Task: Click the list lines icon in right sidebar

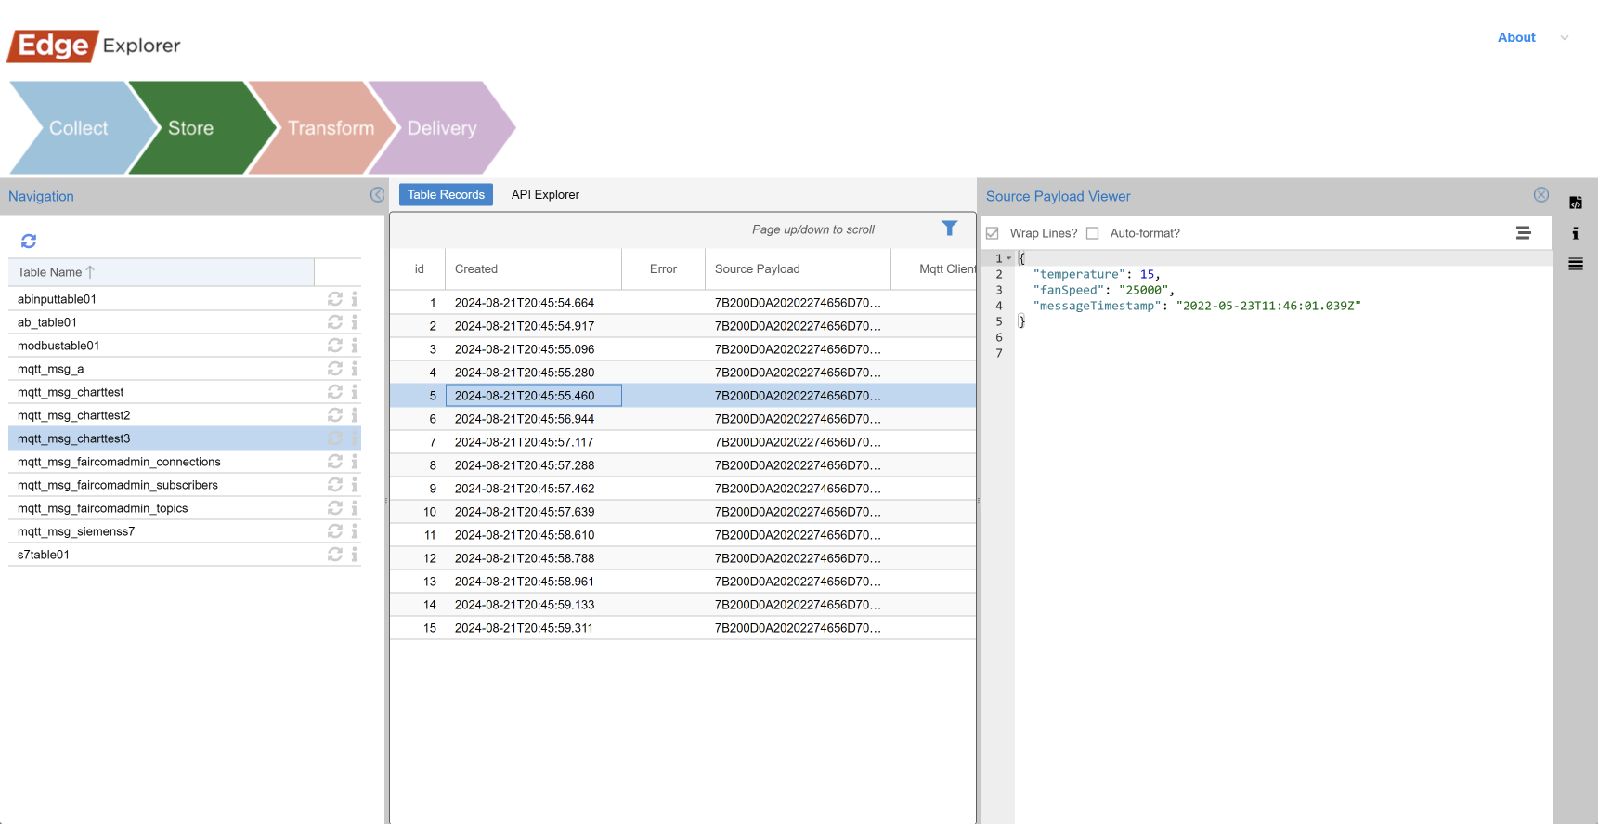Action: coord(1576,264)
